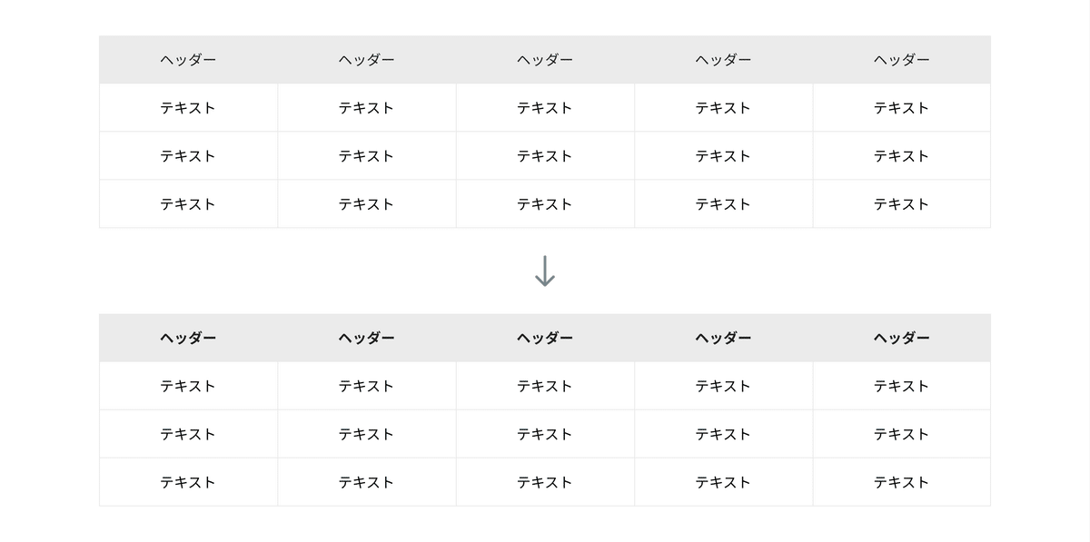Select upper table first row, last column テキスト

(902, 108)
